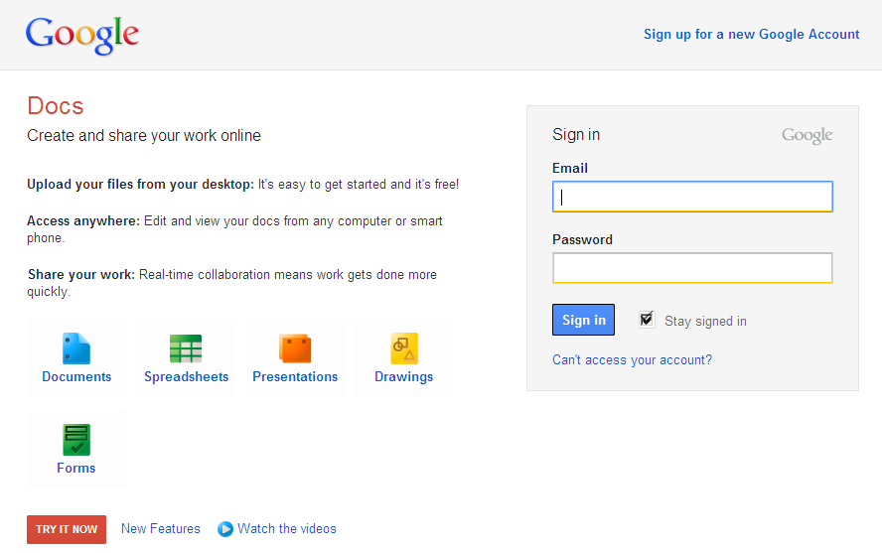The width and height of the screenshot is (882, 553).
Task: Click the red Docs heading
Action: [56, 105]
